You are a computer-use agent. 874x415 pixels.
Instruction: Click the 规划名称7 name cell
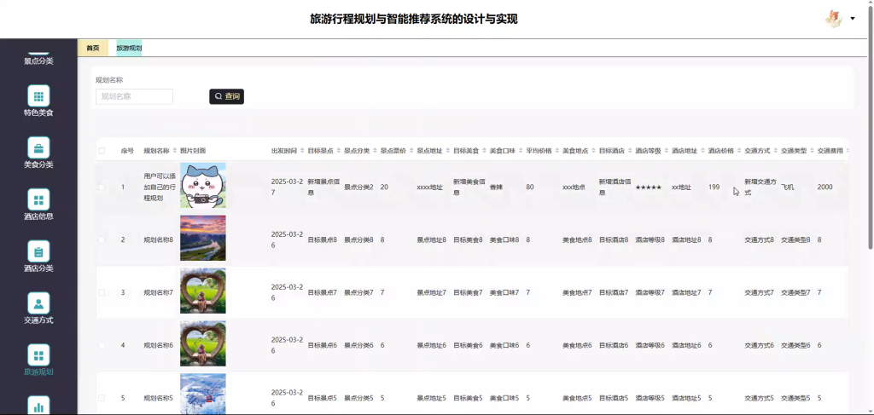click(158, 292)
